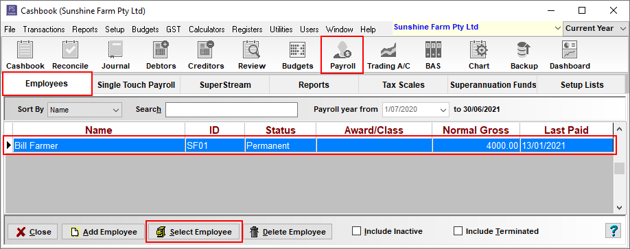Open the Creditors module
The height and width of the screenshot is (249, 630).
click(x=206, y=55)
